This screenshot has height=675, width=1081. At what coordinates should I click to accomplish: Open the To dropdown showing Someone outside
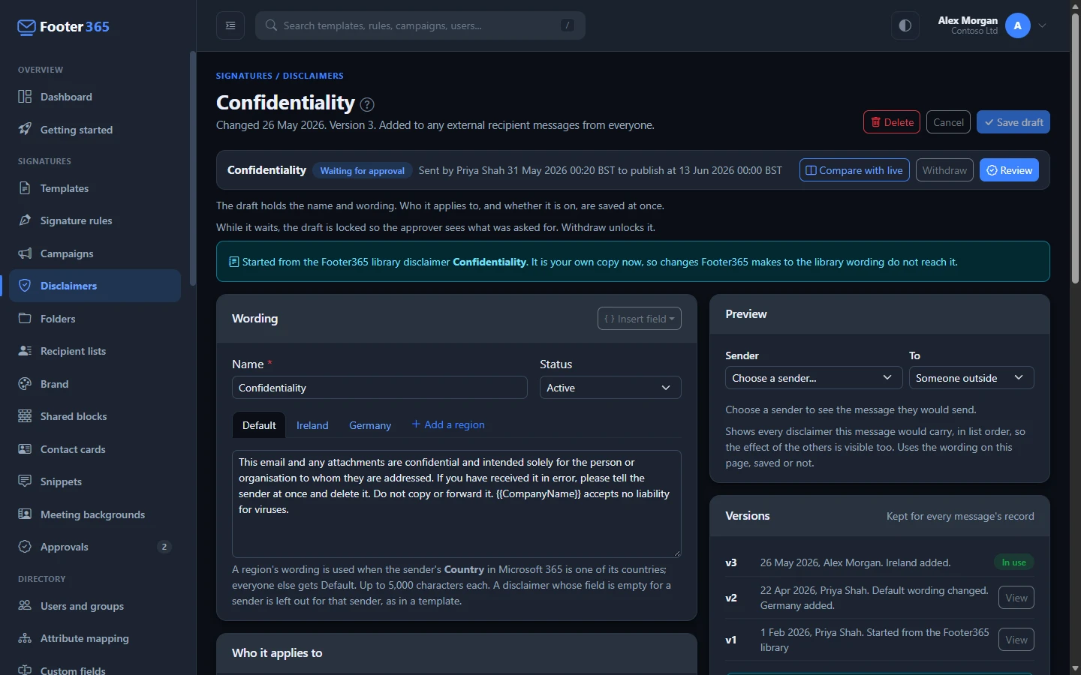pos(971,378)
